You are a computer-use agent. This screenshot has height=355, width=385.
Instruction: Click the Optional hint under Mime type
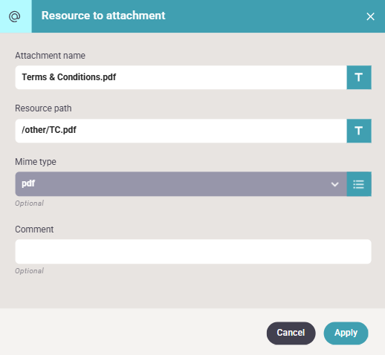tap(29, 203)
